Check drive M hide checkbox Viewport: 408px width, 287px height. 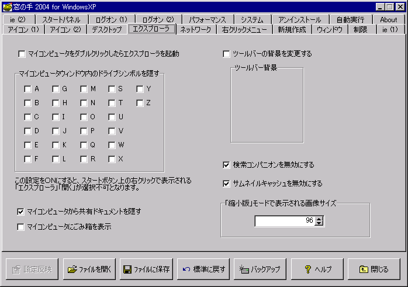point(84,89)
